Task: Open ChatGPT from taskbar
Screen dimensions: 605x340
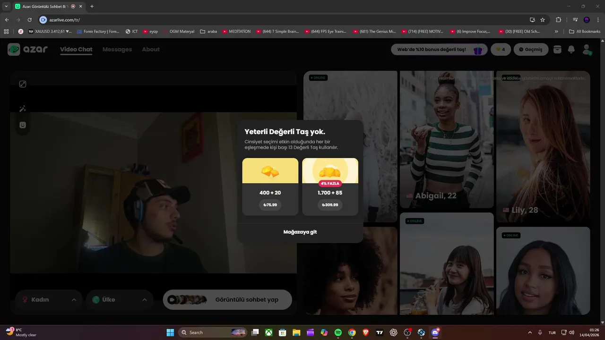Action: pos(393,332)
